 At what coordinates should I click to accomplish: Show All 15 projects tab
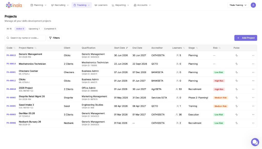[9, 29]
